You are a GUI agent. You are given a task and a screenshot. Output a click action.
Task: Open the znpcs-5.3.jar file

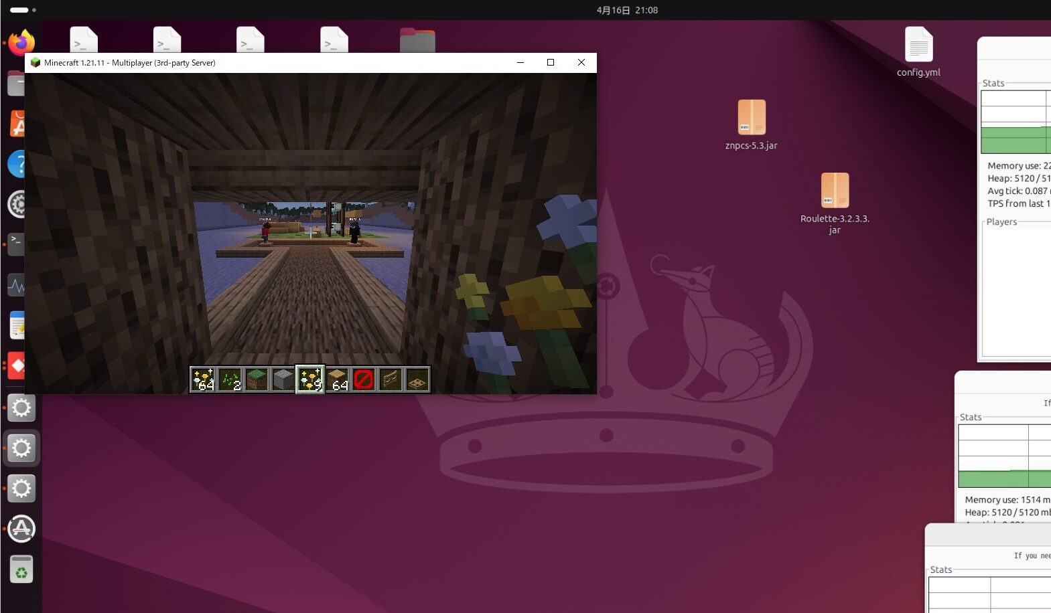tap(751, 118)
